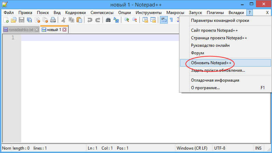Select Руководство онлайн entry
This screenshot has width=272, height=153.
[x=226, y=45]
